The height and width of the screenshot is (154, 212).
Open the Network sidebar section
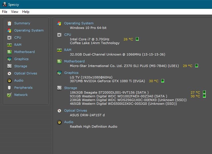coord(21,95)
